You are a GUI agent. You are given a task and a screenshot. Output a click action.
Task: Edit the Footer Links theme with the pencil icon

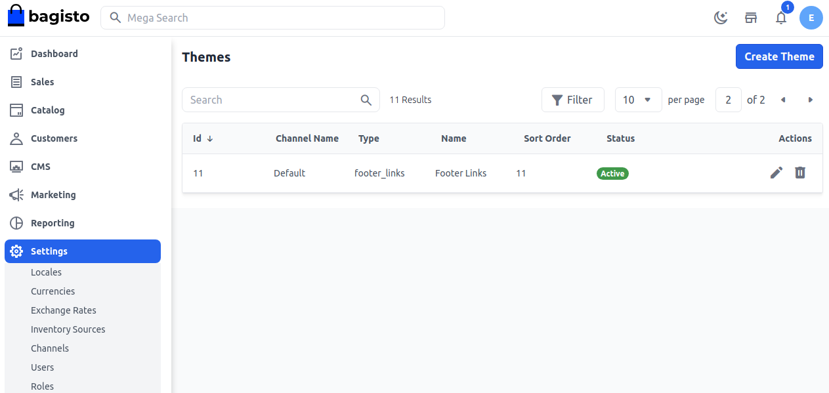(x=776, y=173)
